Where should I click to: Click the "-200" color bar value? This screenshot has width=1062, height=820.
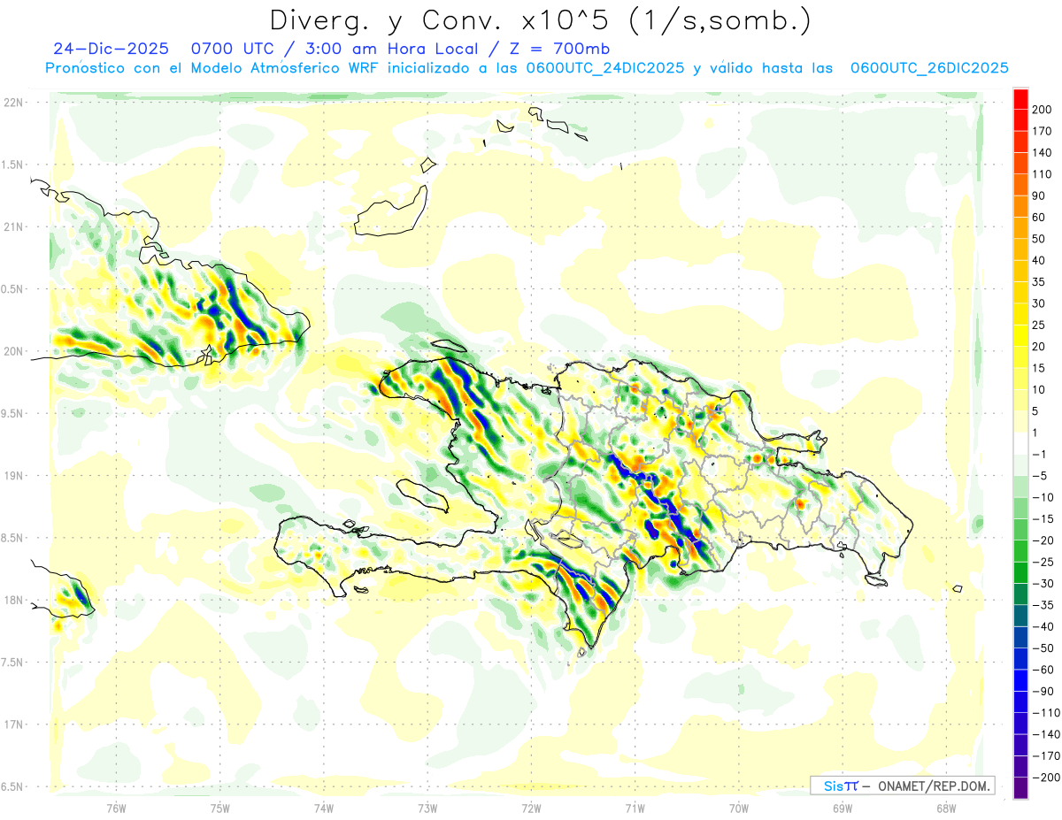[1047, 778]
